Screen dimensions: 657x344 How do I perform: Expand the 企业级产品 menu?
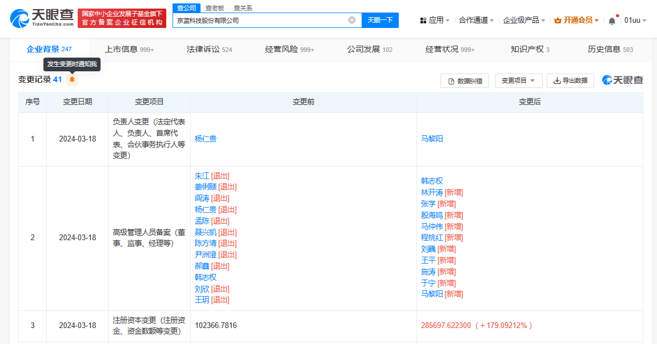(524, 21)
